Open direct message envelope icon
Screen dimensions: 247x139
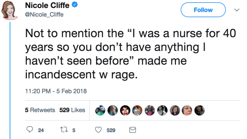click(133, 130)
